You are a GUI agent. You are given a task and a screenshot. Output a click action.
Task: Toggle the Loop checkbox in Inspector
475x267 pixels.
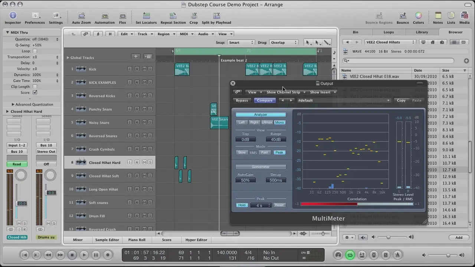coord(35,51)
